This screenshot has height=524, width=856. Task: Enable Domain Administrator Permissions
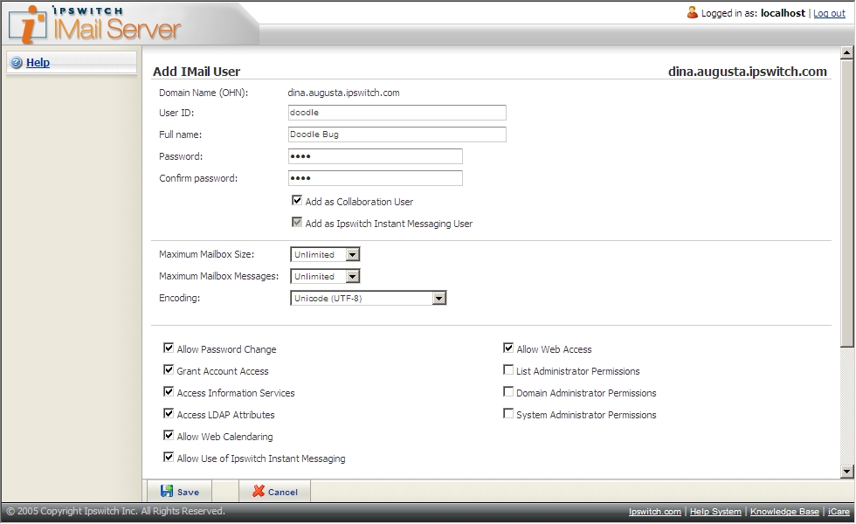click(x=508, y=391)
